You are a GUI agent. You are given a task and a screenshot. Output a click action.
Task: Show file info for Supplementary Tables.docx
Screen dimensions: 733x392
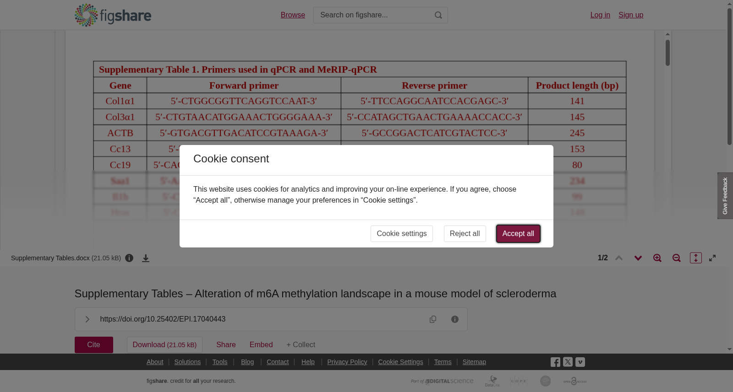[129, 258]
